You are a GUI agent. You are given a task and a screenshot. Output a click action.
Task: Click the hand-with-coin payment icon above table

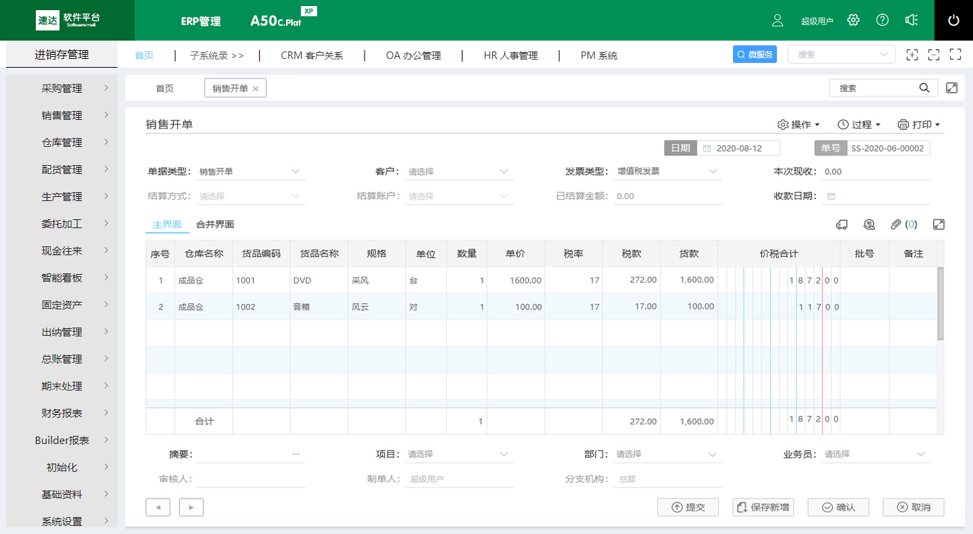(x=870, y=225)
